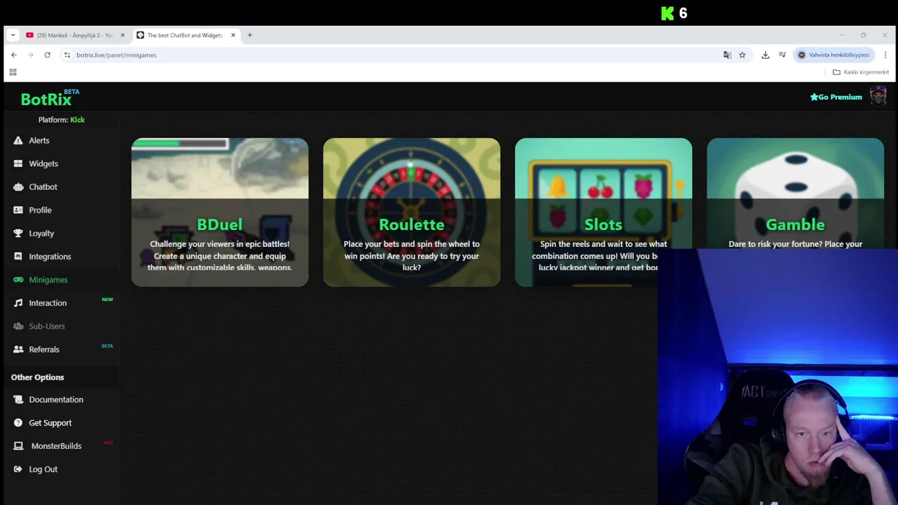Click the Loyalty trophy icon
Viewport: 898px width, 505px height.
(18, 233)
